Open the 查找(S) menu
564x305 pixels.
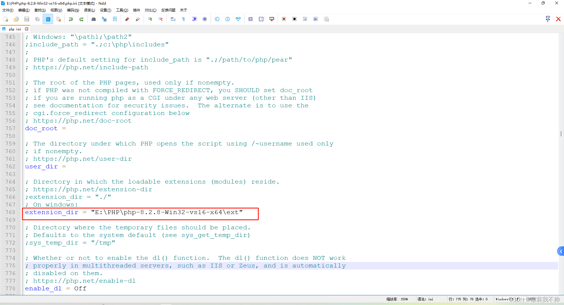(40, 10)
